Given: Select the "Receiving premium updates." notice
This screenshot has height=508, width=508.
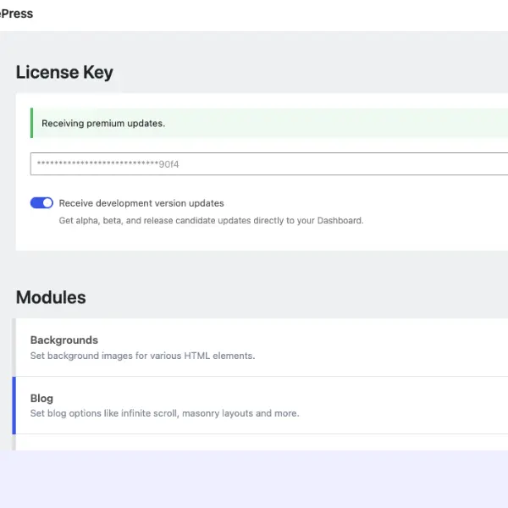Looking at the screenshot, I should tap(103, 124).
